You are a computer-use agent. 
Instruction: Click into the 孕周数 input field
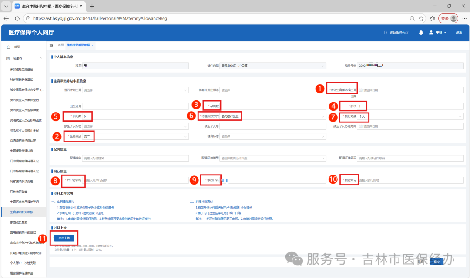point(273,106)
